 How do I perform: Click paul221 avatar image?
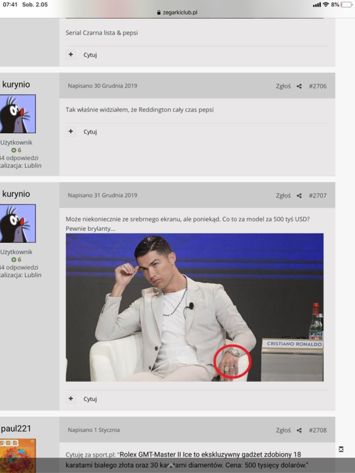point(18,455)
